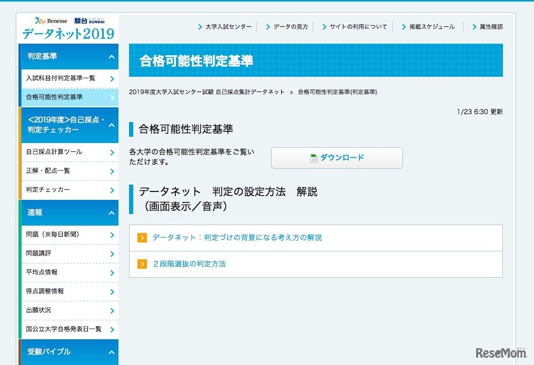Collapse the 速報 sidebar section

(111, 213)
